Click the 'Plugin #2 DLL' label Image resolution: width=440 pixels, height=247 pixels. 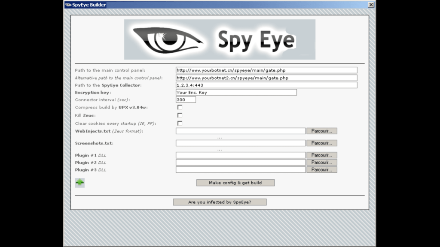click(x=90, y=163)
